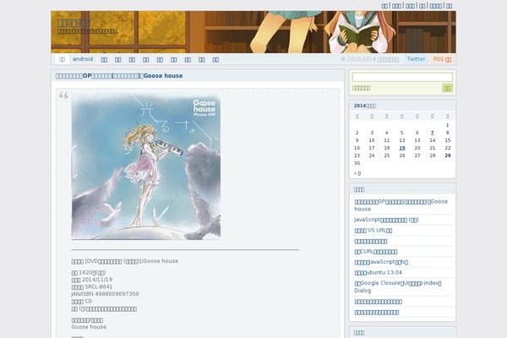Open sidebar recent post link ending with Goose house
Image resolution: width=507 pixels, height=338 pixels.
pos(401,205)
